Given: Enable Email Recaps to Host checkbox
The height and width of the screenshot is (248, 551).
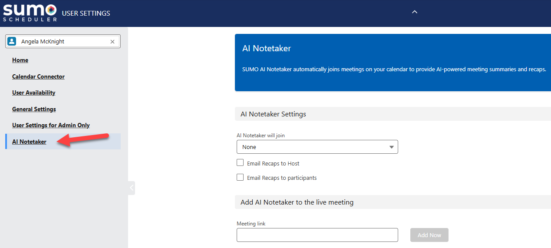Looking at the screenshot, I should click(240, 163).
